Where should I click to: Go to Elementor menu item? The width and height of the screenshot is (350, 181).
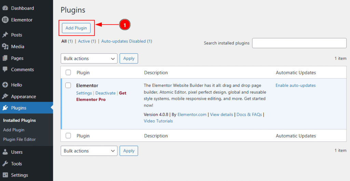22,20
